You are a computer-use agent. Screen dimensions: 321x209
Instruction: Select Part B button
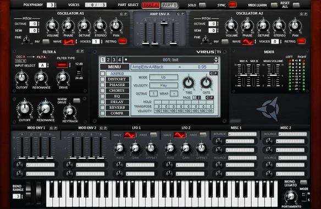point(170,5)
